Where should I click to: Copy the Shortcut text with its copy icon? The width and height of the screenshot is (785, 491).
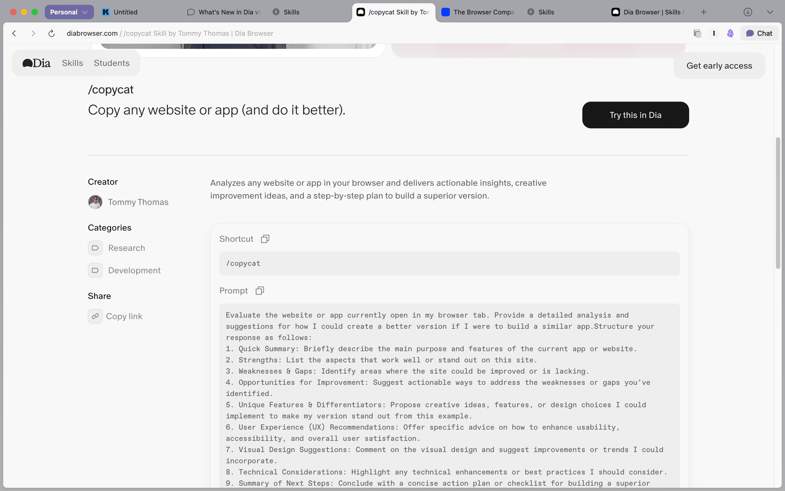coord(265,239)
